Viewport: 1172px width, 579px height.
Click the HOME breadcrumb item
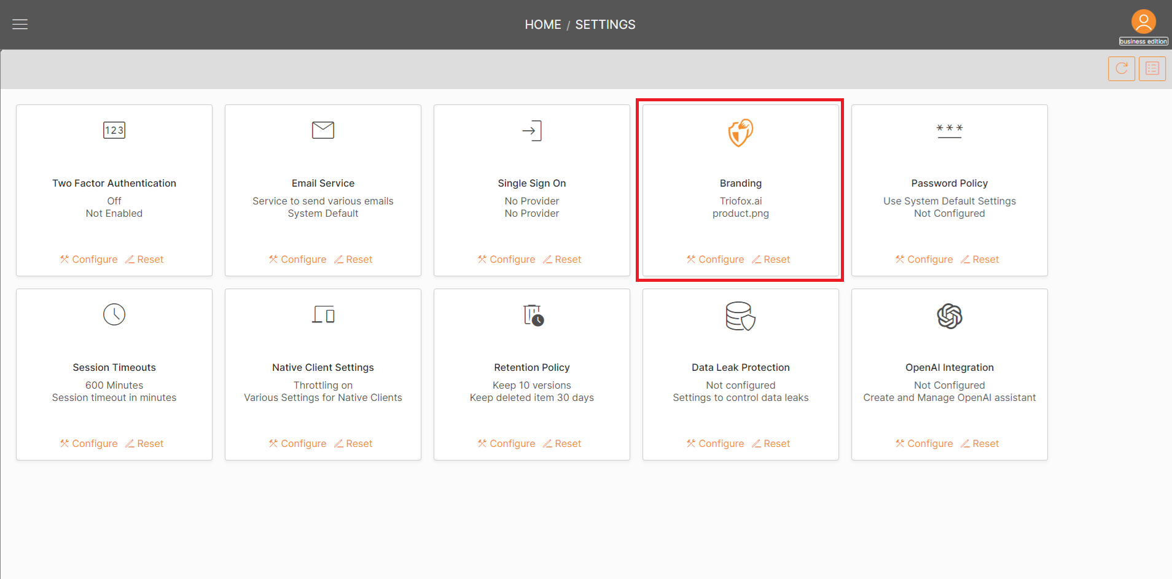tap(542, 25)
